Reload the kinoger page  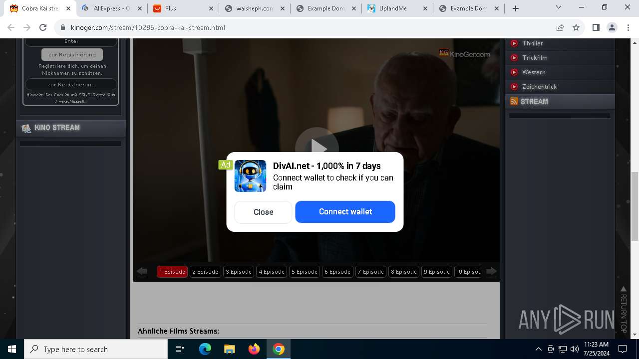43,27
